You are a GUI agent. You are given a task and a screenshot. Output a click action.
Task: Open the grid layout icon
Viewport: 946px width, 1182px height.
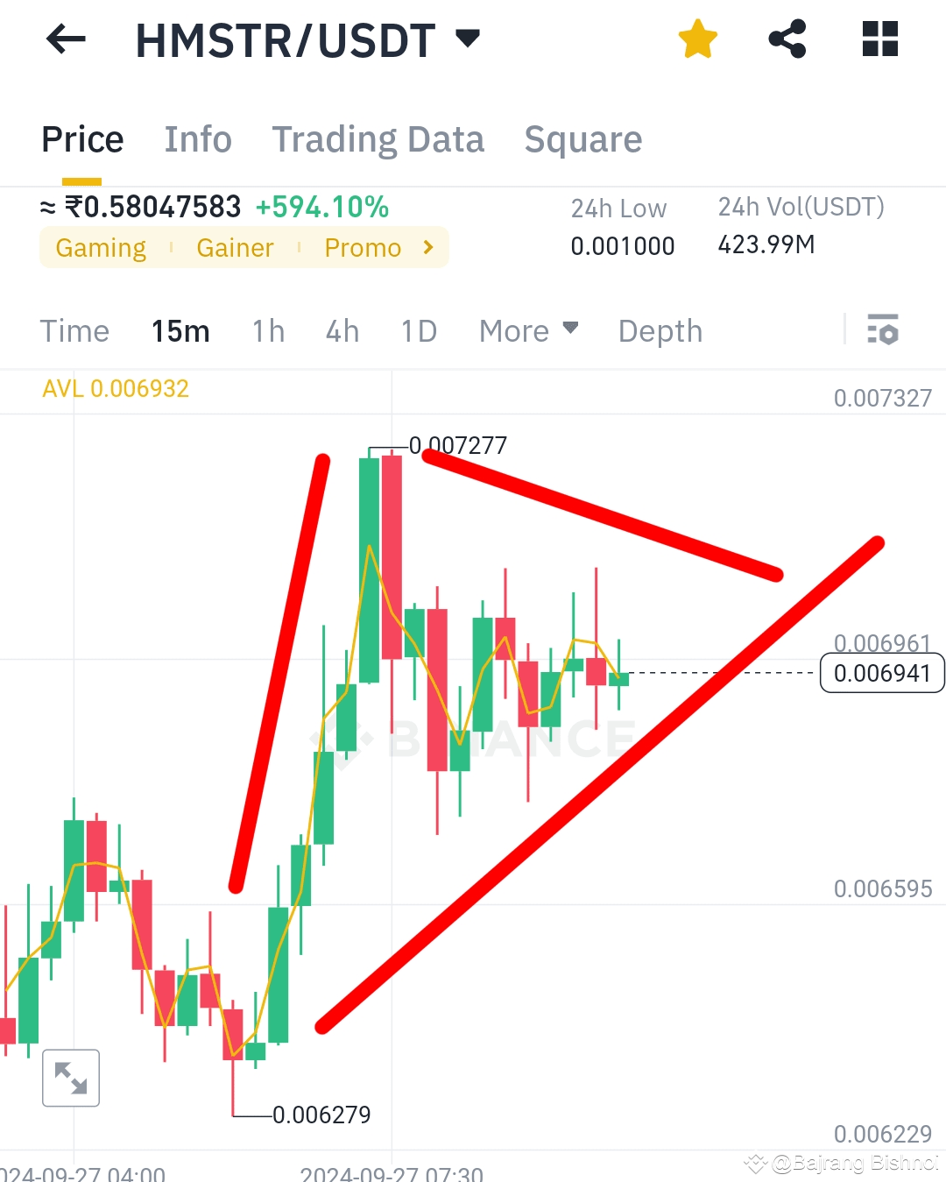(x=880, y=39)
